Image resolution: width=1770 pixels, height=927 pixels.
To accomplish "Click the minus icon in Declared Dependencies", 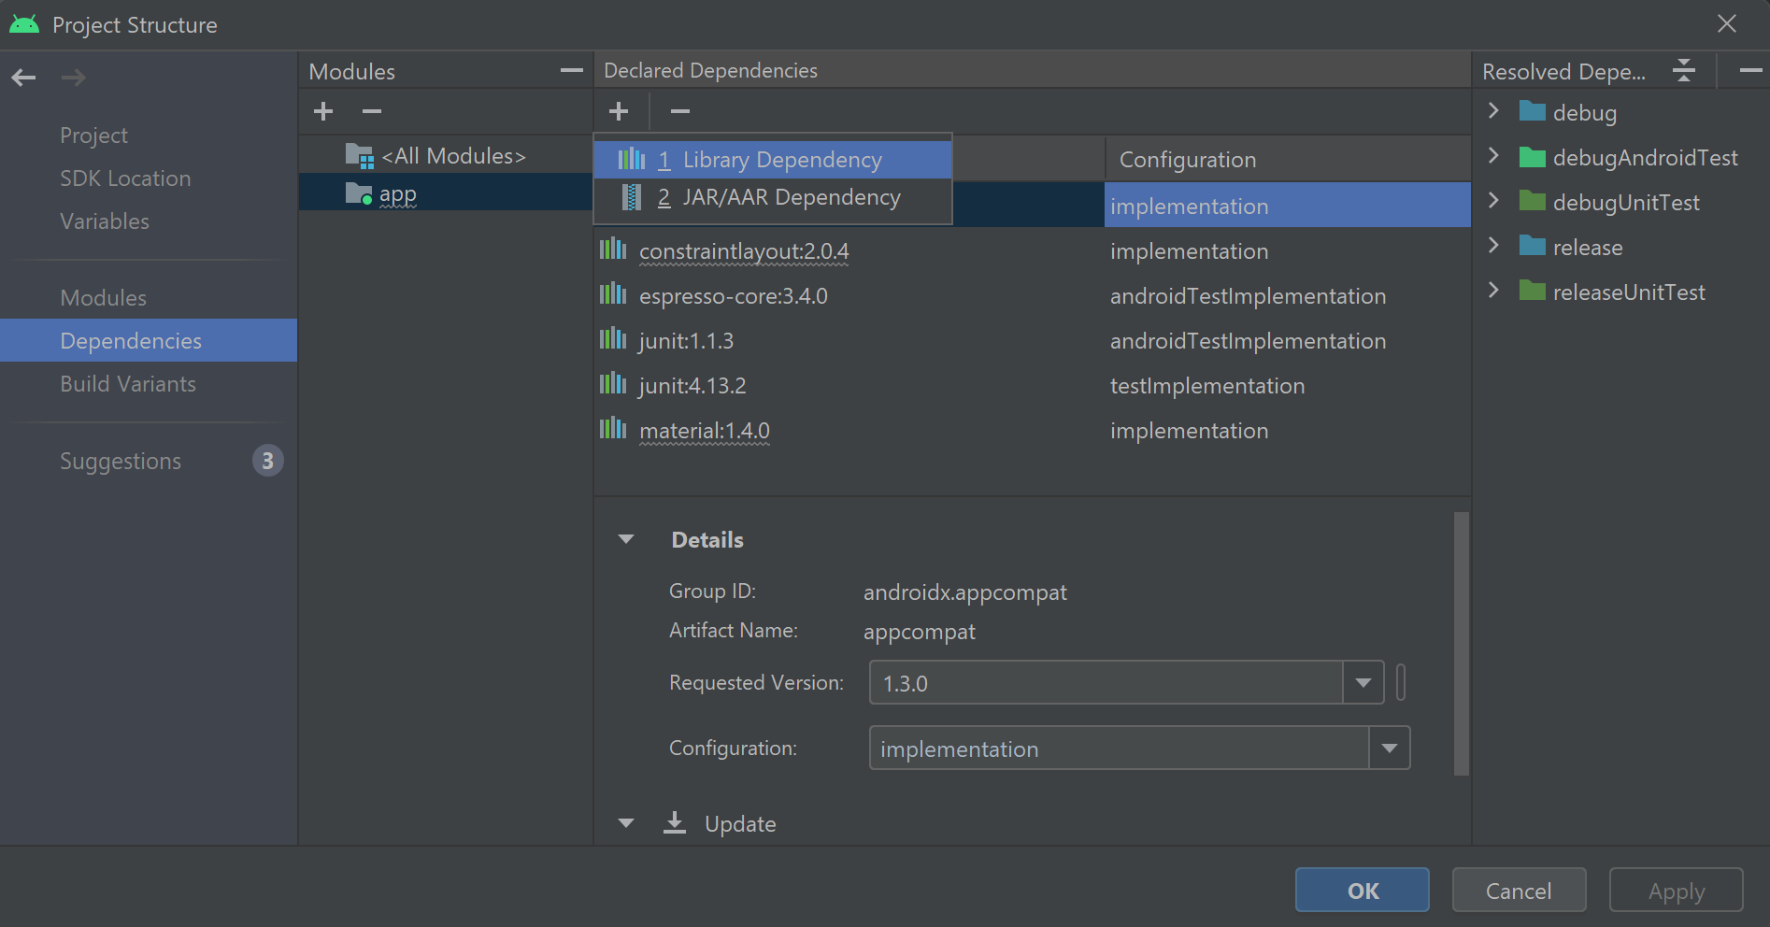I will pyautogui.click(x=679, y=111).
